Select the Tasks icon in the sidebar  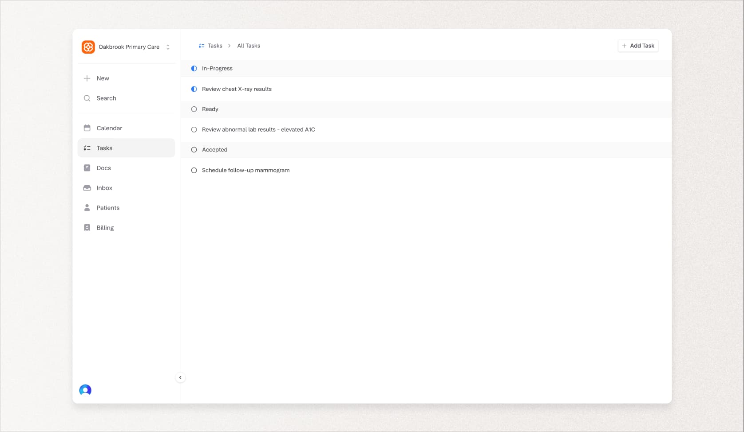coord(87,148)
